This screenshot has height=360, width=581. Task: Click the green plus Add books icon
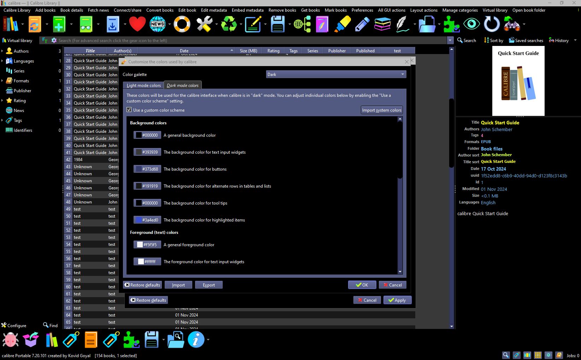point(59,24)
